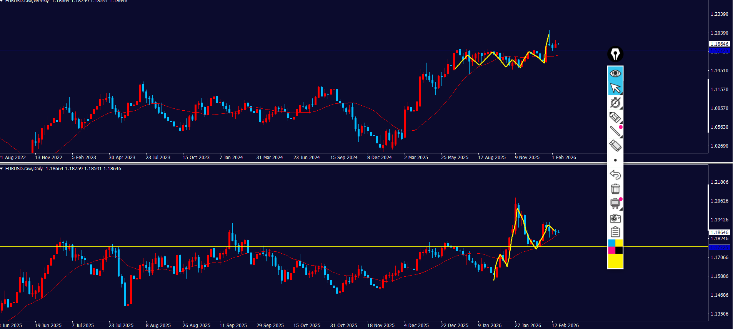The height and width of the screenshot is (329, 733).
Task: Take a screenshot with the camera icon
Action: click(x=615, y=218)
